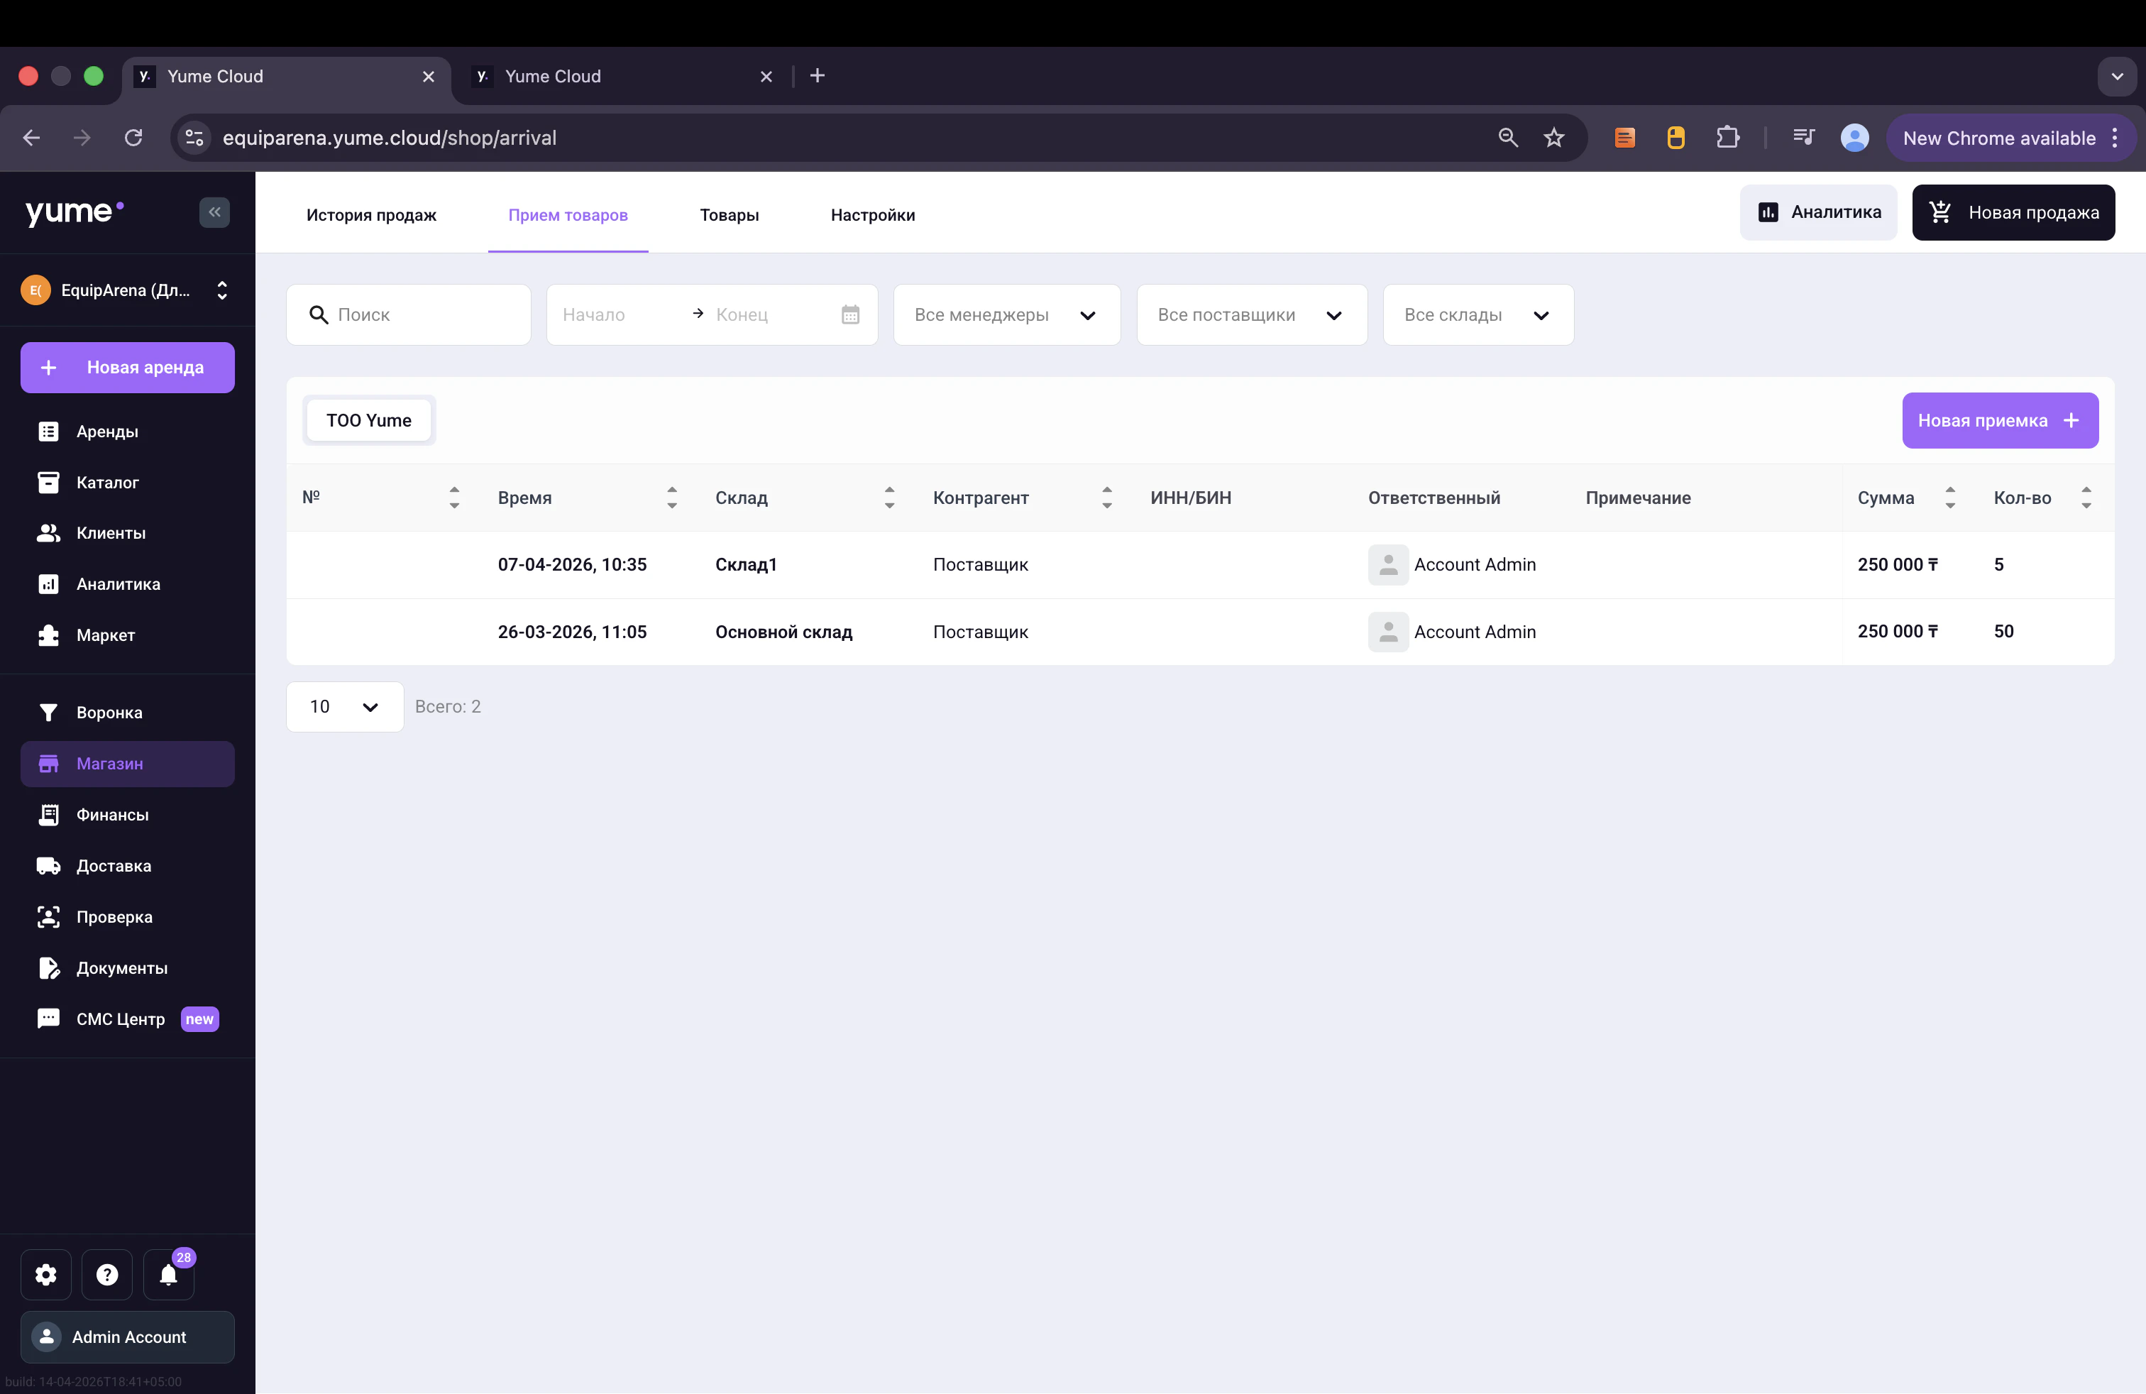Expand the Все менеджеры dropdown
Image resolution: width=2146 pixels, height=1394 pixels.
tap(1006, 314)
